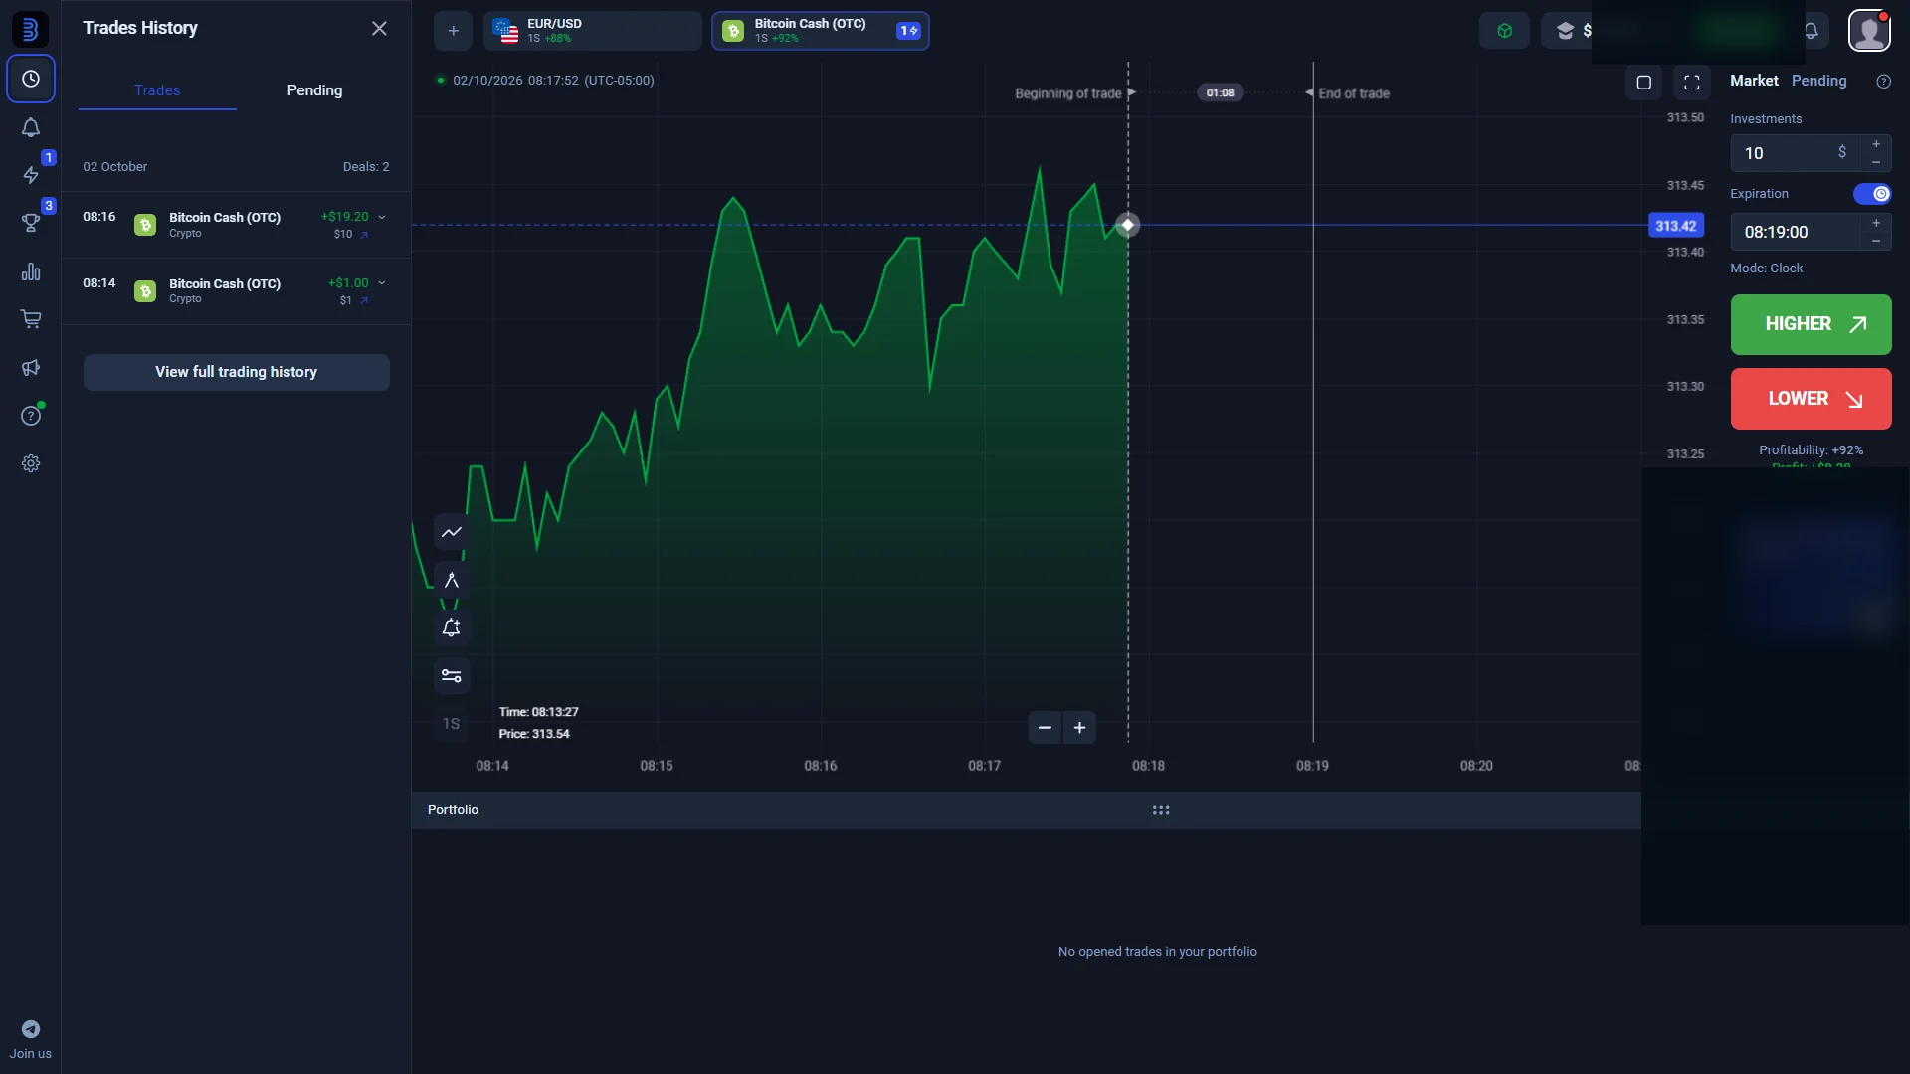The image size is (1910, 1074).
Task: Switch to Pending order mode in trade panel
Action: (1818, 81)
